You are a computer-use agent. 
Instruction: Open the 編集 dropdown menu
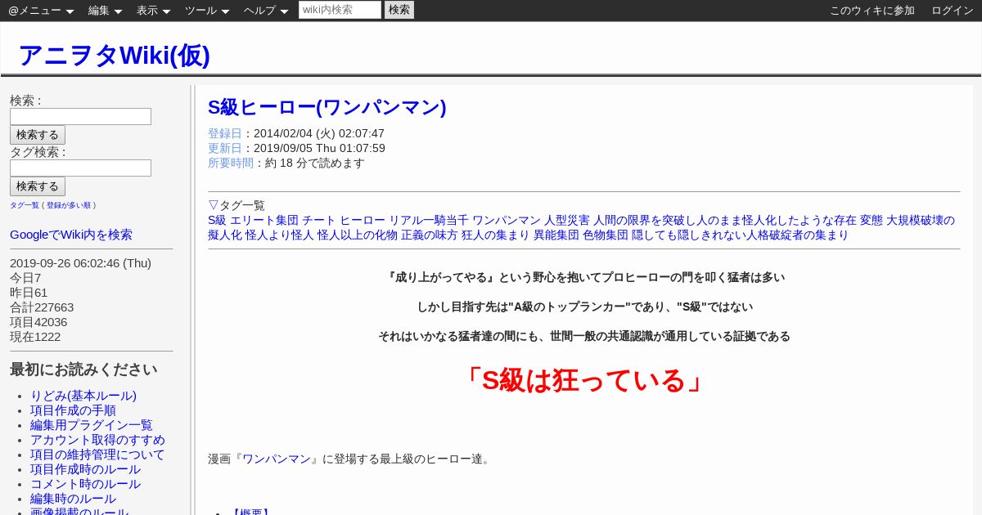[x=105, y=11]
